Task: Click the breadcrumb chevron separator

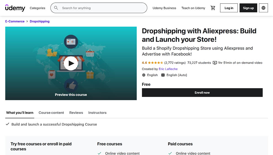Action: (27, 21)
